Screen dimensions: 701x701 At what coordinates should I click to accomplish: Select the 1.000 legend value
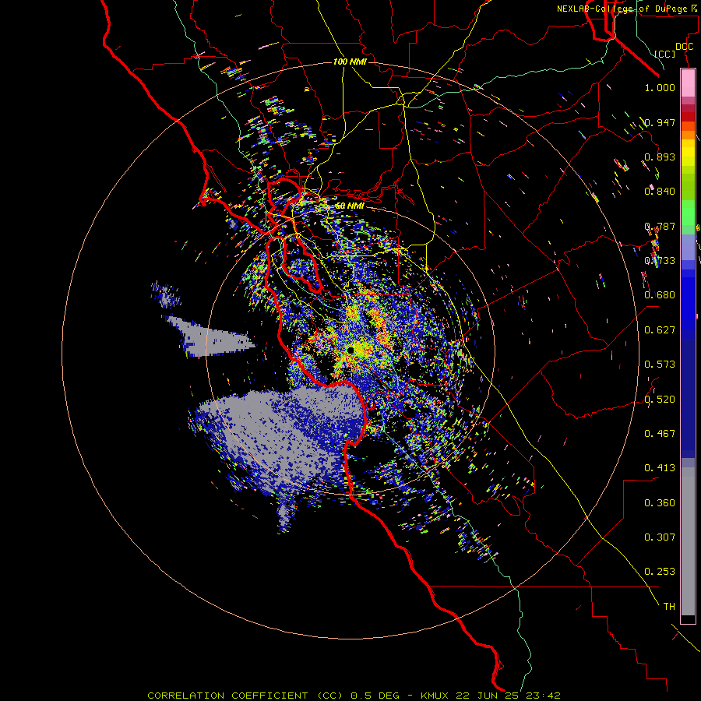pyautogui.click(x=660, y=87)
